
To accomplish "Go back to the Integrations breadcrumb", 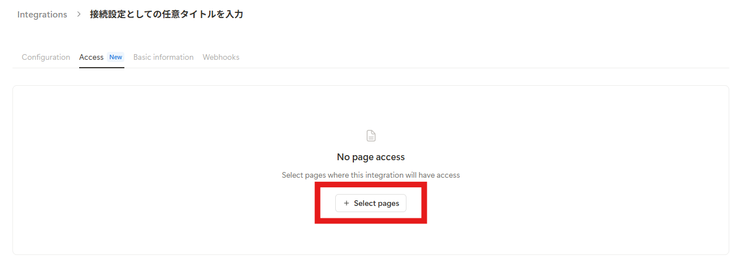I will pos(42,15).
